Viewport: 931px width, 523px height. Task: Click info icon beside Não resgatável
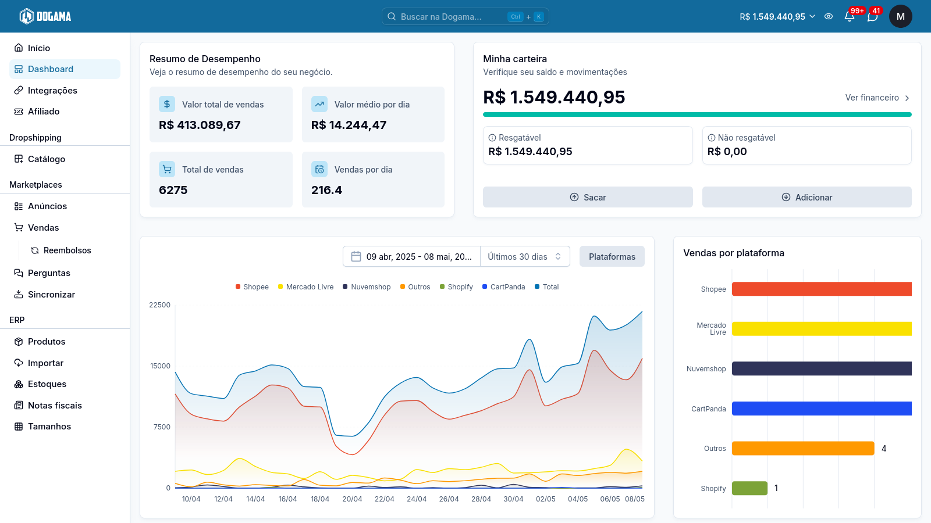coord(712,138)
